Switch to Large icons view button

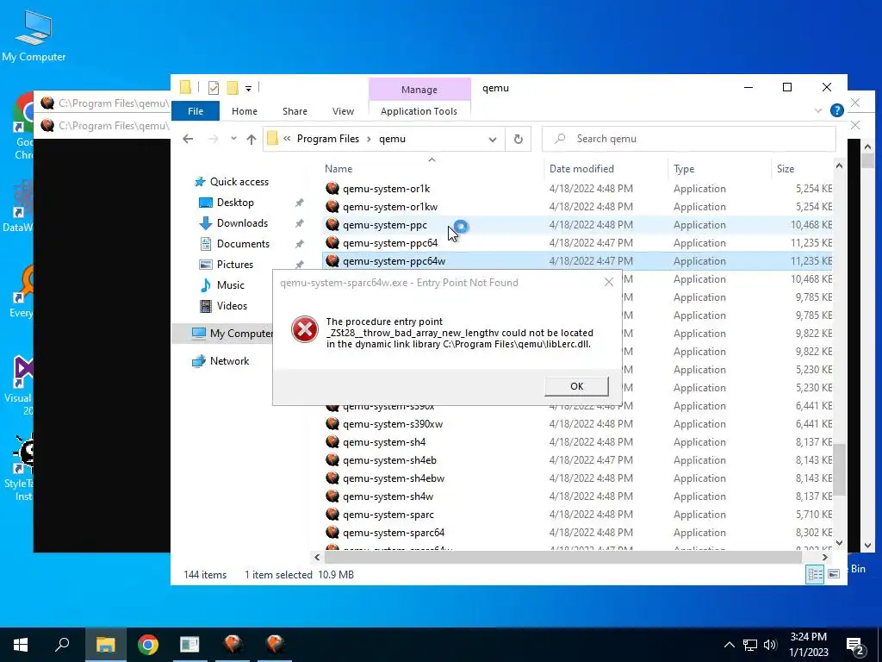pos(834,574)
